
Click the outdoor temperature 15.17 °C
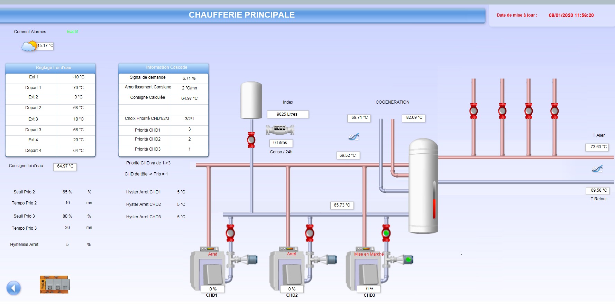point(45,46)
